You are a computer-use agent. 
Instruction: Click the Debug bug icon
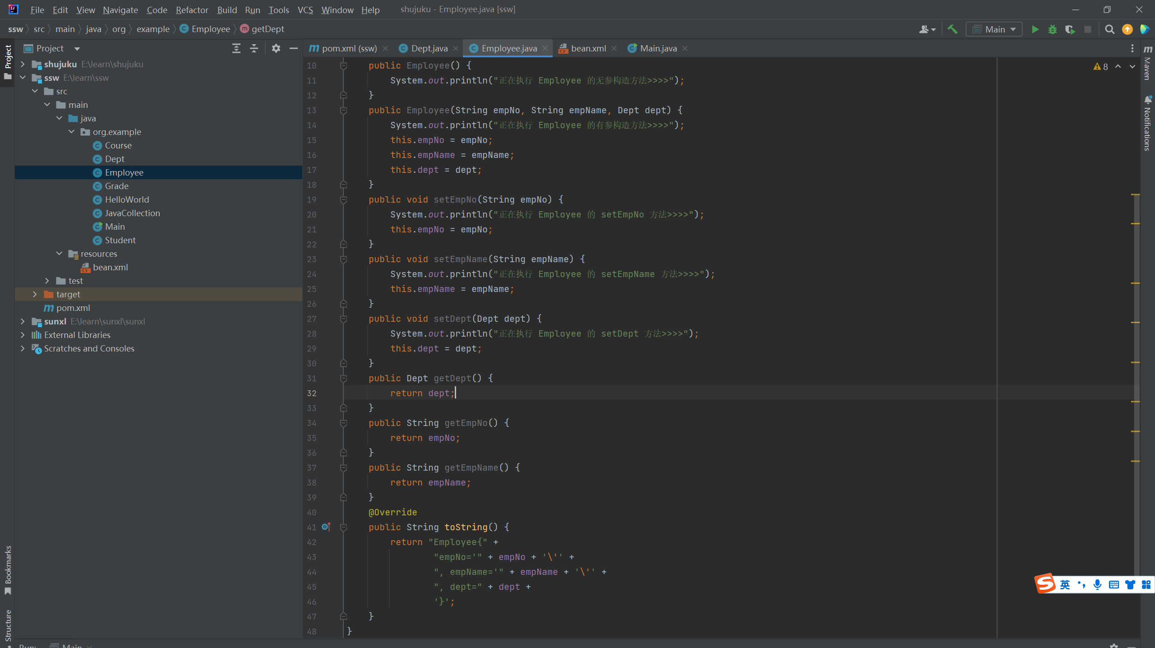point(1052,29)
